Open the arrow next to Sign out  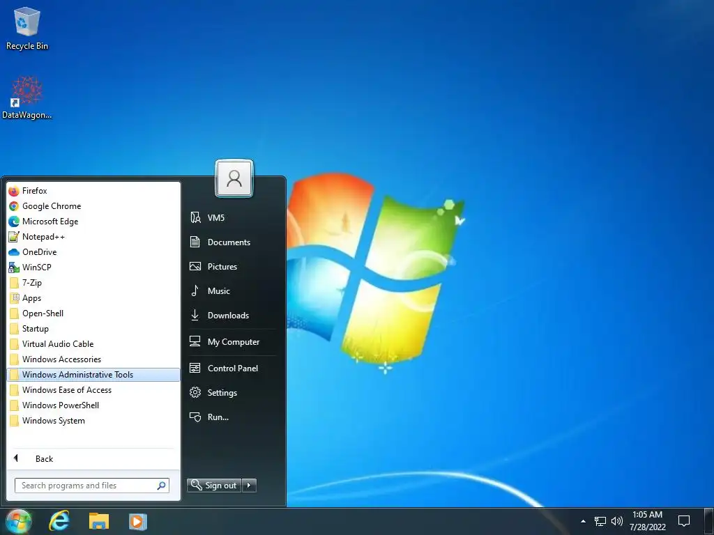tap(249, 486)
